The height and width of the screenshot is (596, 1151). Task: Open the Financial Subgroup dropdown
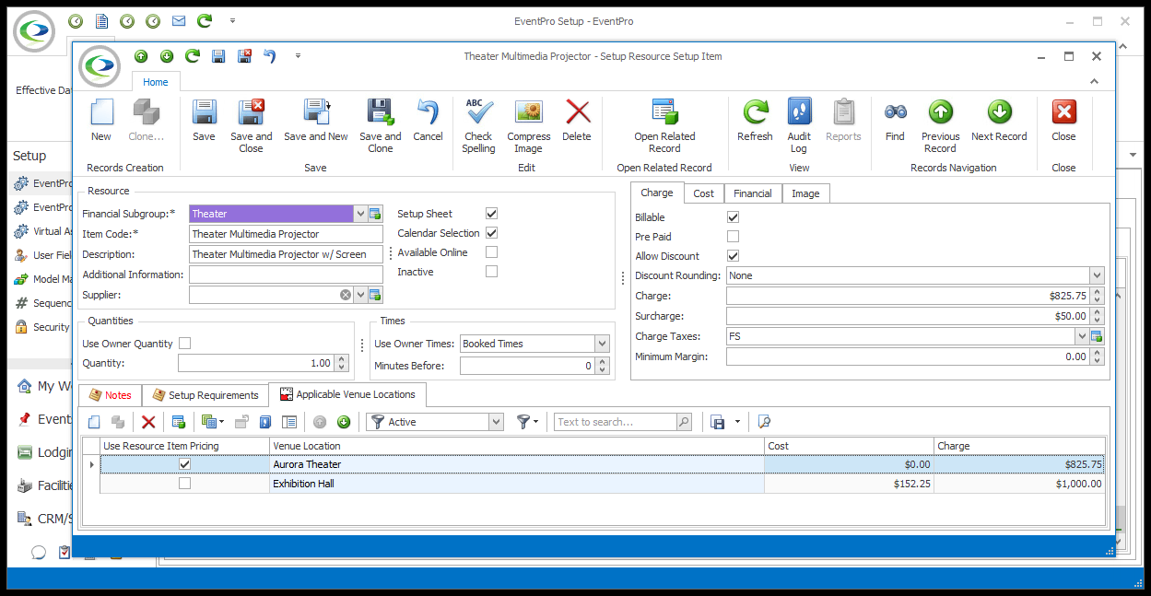[360, 214]
